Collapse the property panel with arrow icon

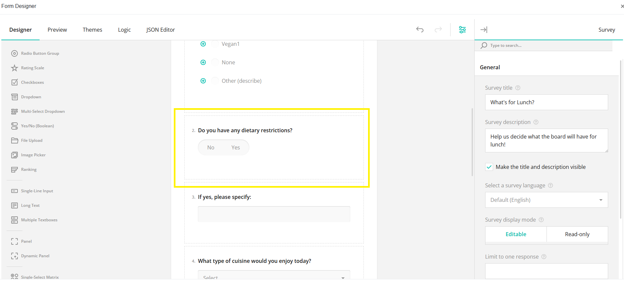(x=484, y=30)
